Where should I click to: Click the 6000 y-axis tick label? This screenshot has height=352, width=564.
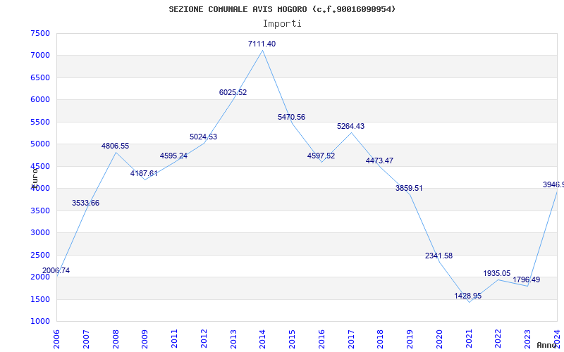[40, 99]
